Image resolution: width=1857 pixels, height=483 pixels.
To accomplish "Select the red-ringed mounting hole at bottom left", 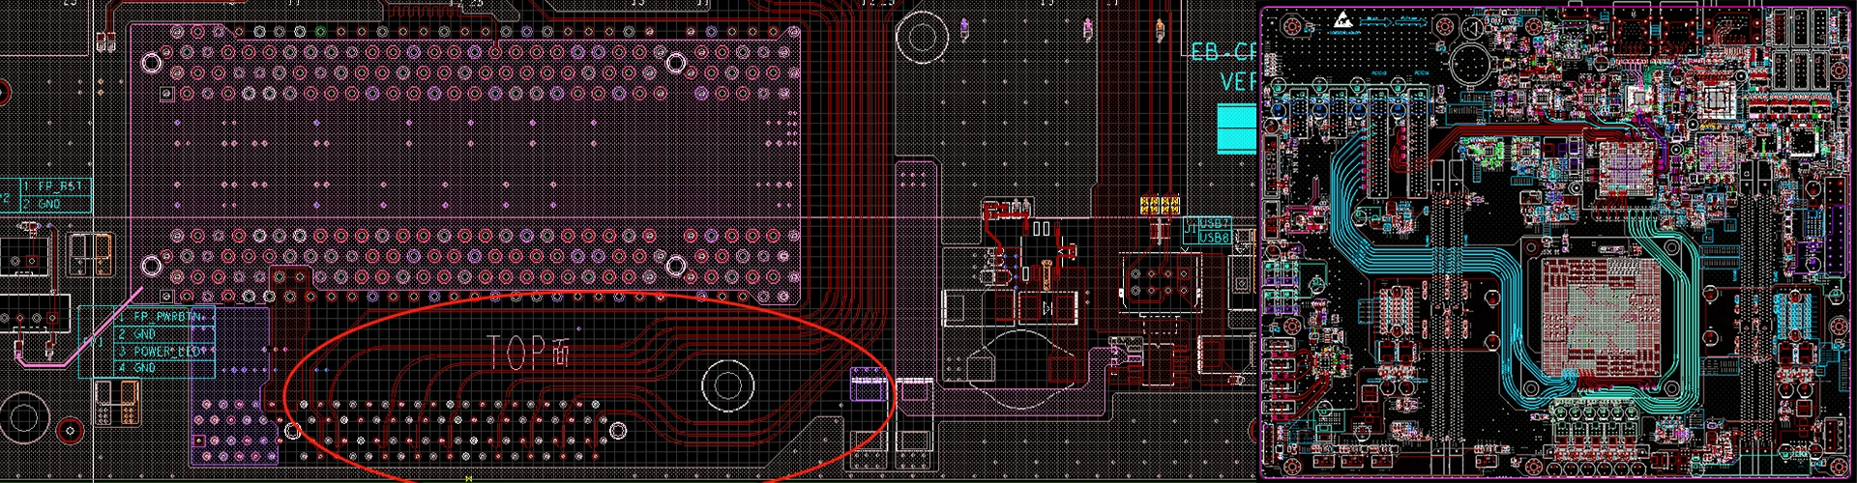I will [x=71, y=429].
